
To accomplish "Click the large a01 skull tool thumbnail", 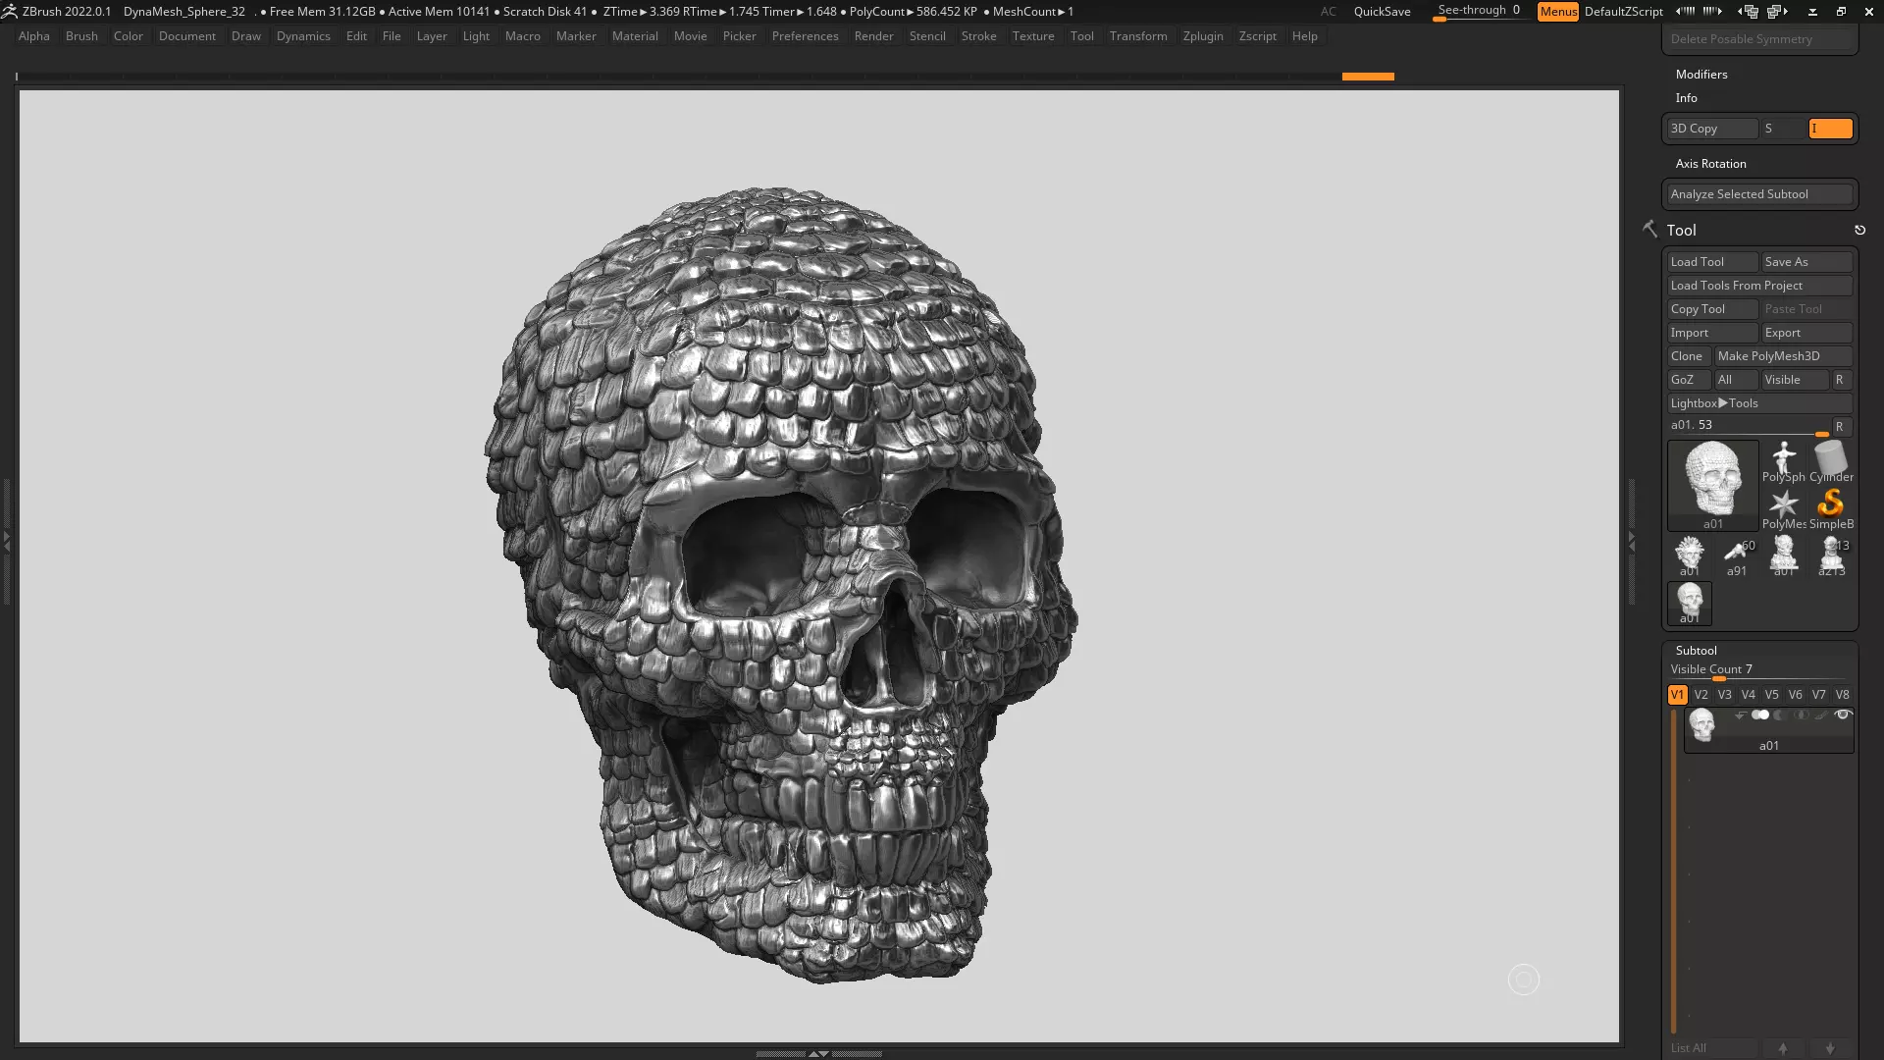I will pyautogui.click(x=1712, y=483).
